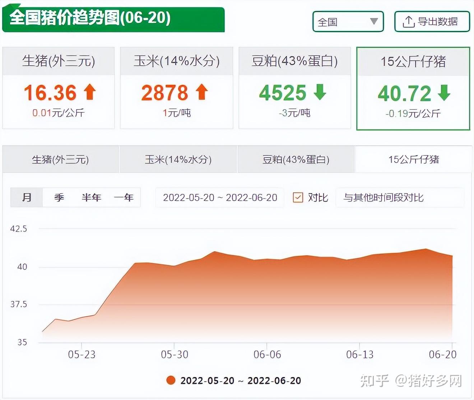Viewport: 474px width, 400px height.
Task: Click the orange area chart peak near 06-02
Action: click(214, 252)
